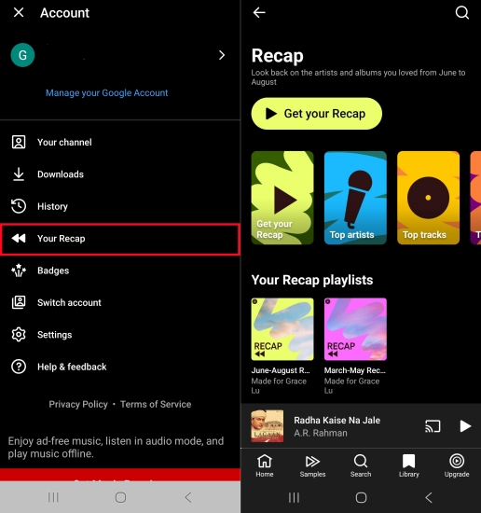This screenshot has width=481, height=513.
Task: Tap the Switch account icon
Action: pos(19,302)
